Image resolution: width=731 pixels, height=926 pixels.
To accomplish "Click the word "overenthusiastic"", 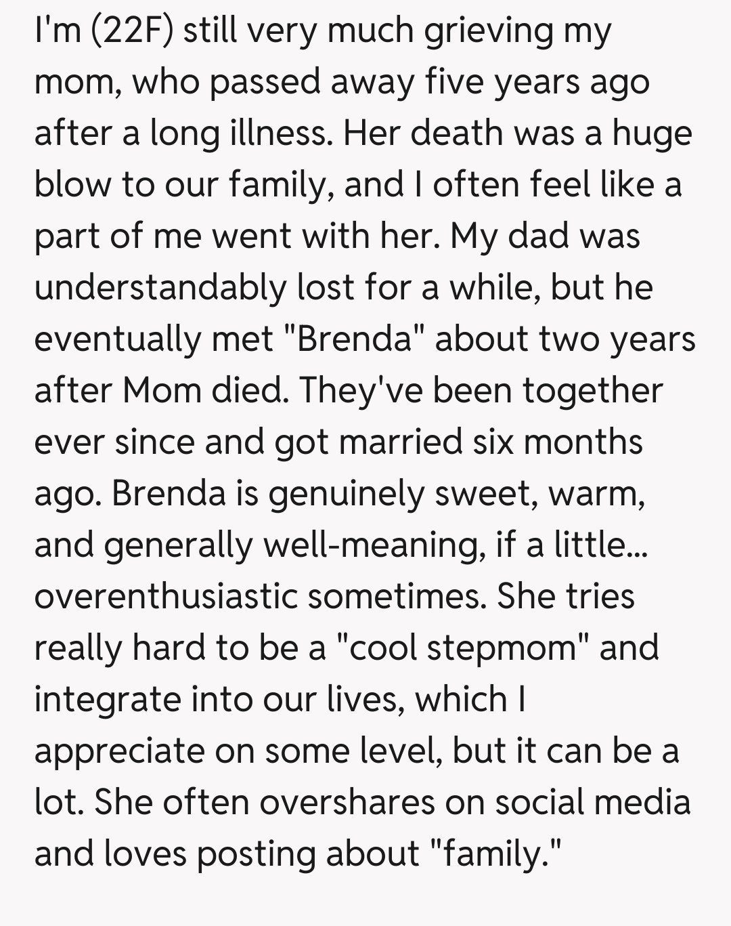I will (x=167, y=597).
